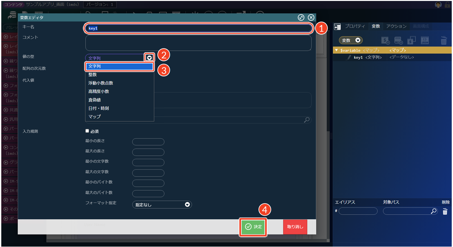Open the 変数 category dropdown in right panel
Screen dimensions: 453x247
[351, 41]
